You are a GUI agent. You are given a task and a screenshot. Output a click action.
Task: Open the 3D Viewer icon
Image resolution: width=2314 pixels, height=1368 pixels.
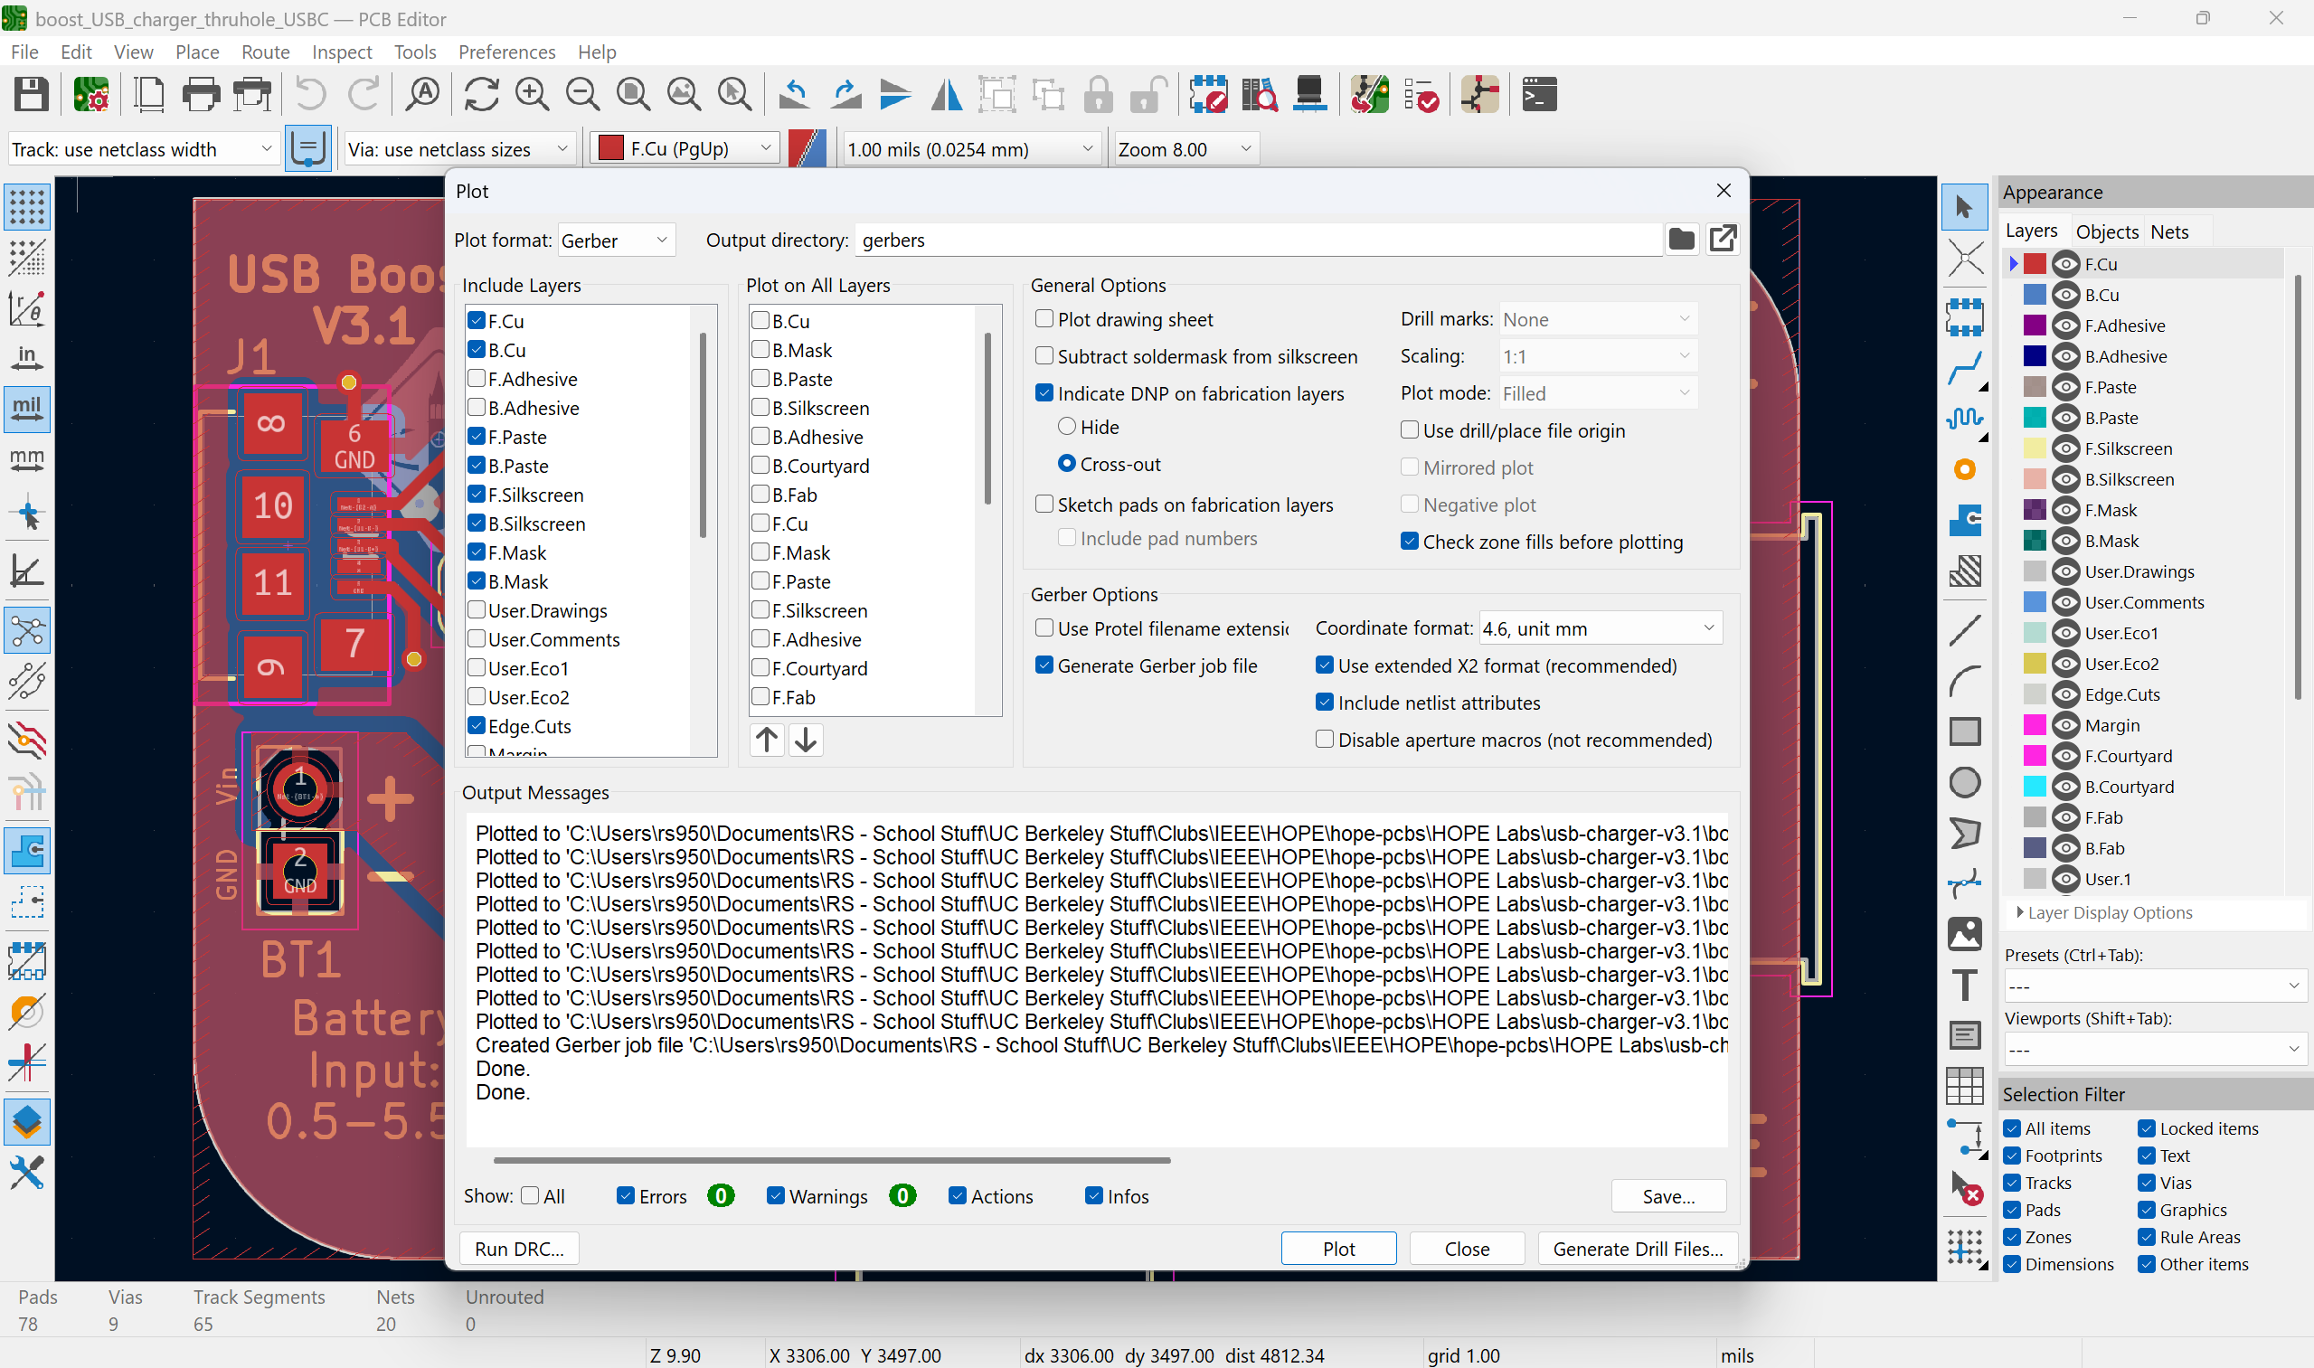(1309, 95)
